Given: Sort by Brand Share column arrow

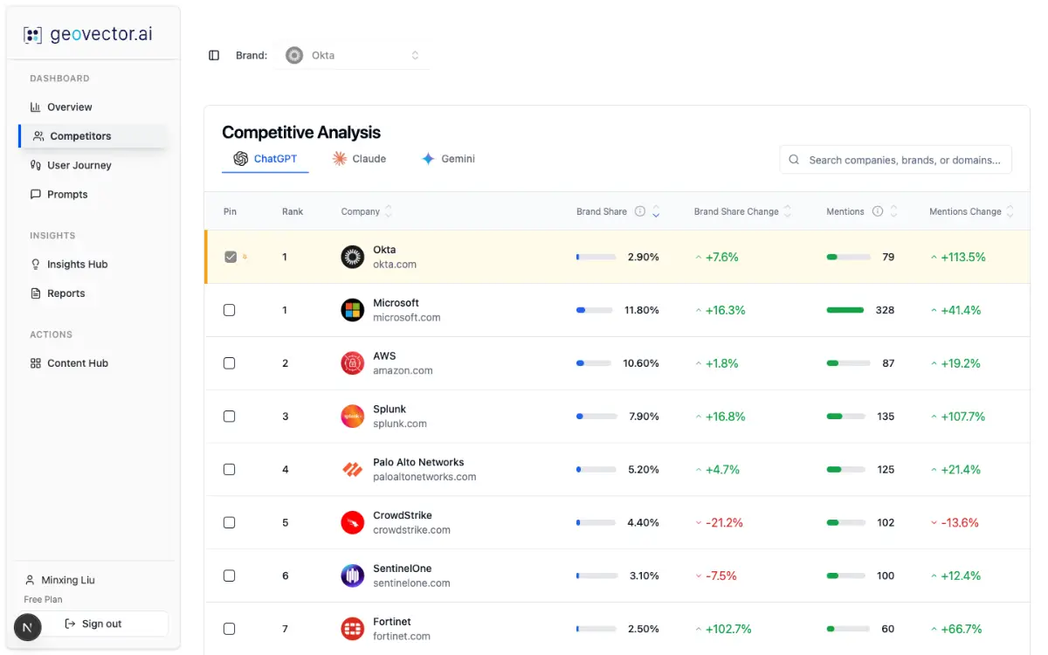Looking at the screenshot, I should point(656,211).
